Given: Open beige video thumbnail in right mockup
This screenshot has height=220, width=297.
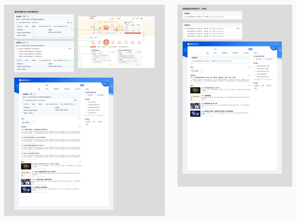Looking at the screenshot, I should click(195, 98).
